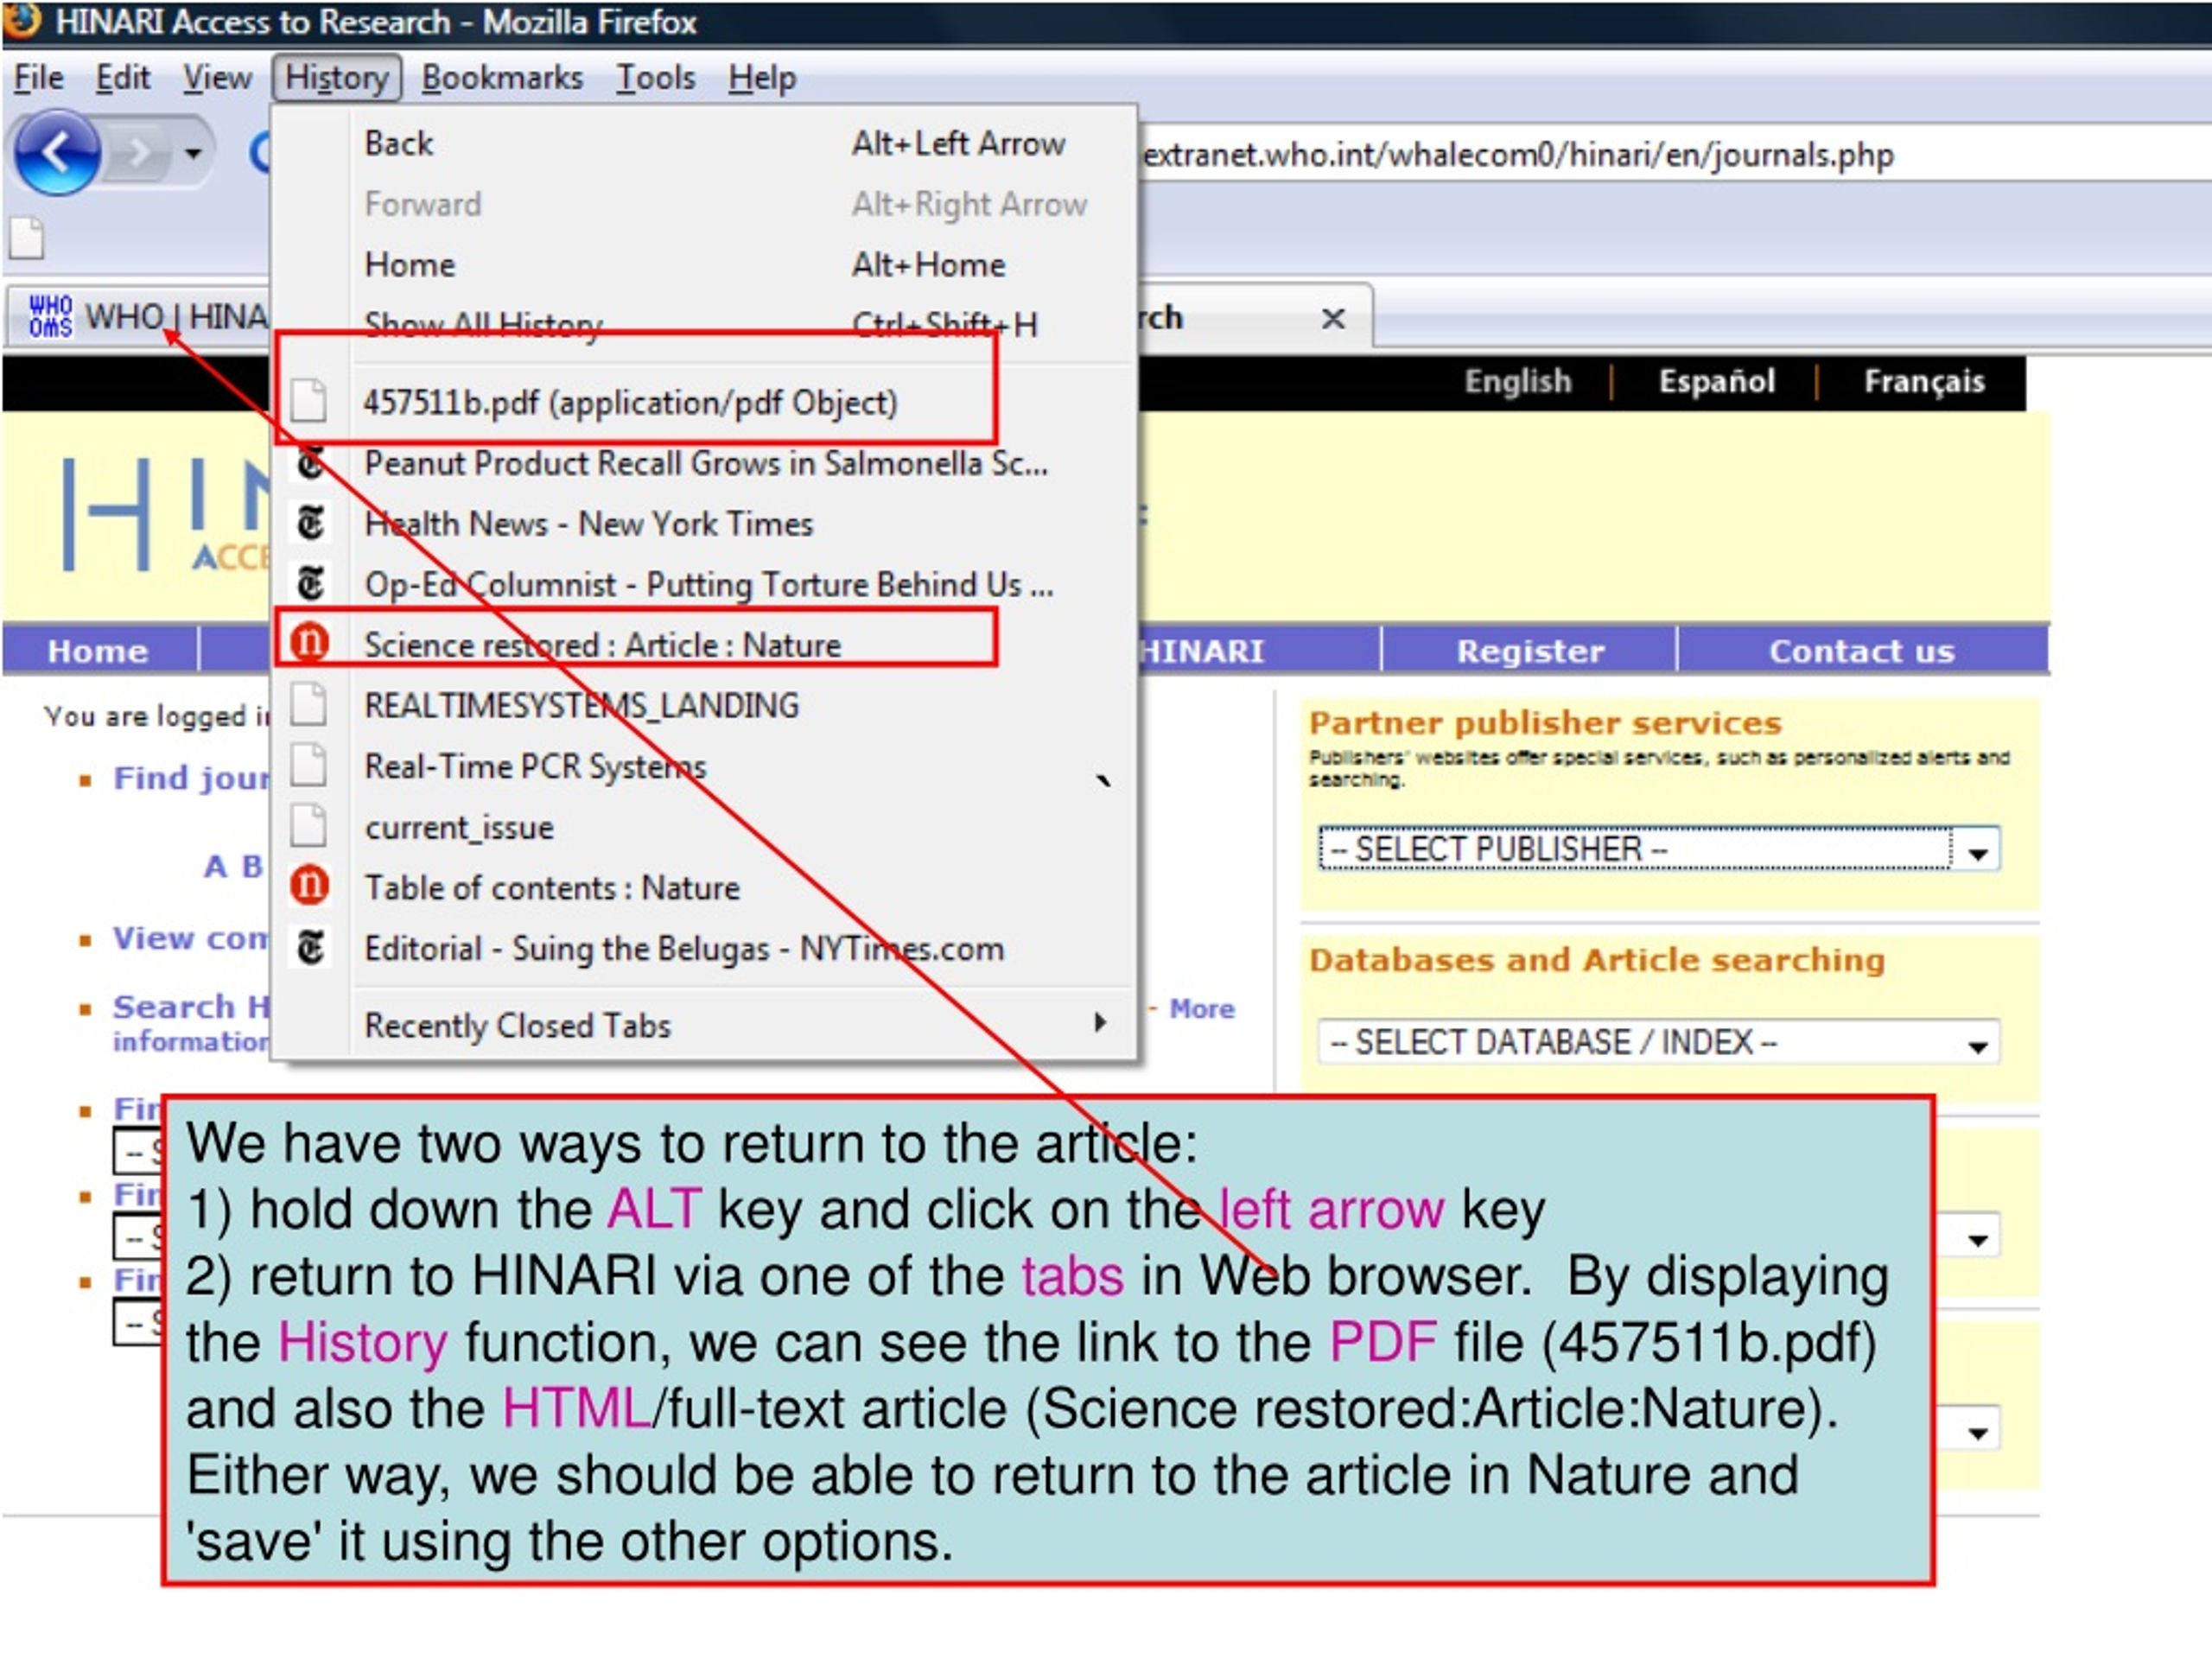Image resolution: width=2212 pixels, height=1659 pixels.
Task: Open current_issue history entry
Action: tap(704, 827)
